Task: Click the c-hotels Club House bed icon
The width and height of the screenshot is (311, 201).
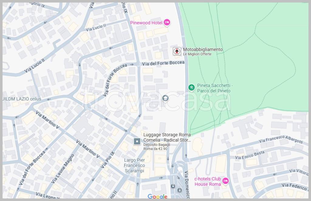Action: (x=225, y=181)
